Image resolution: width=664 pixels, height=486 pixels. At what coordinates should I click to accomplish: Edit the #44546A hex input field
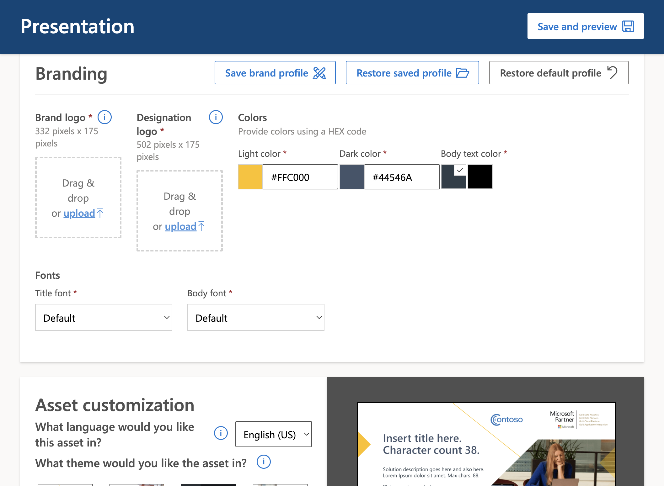click(x=402, y=177)
